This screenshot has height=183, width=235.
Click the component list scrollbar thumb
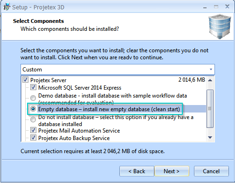pos(210,109)
